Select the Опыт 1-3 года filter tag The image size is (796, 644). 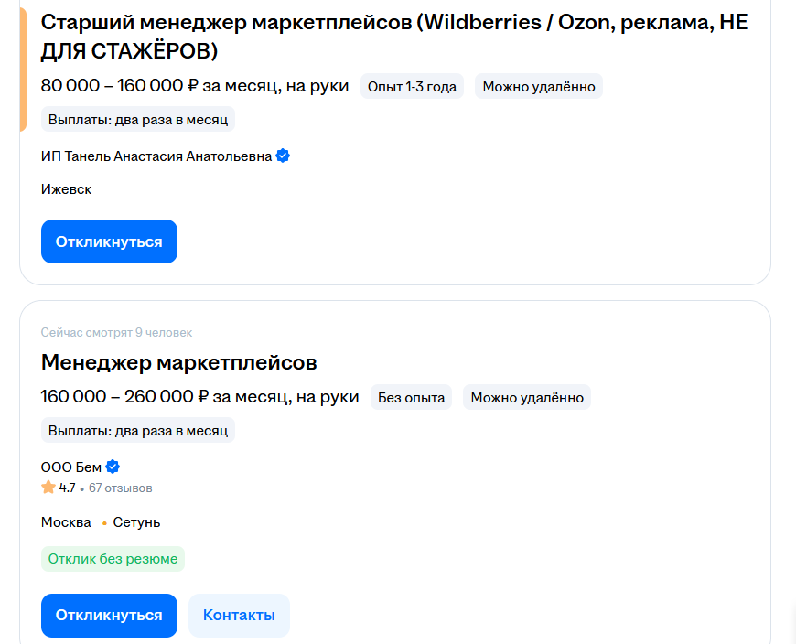click(x=412, y=85)
